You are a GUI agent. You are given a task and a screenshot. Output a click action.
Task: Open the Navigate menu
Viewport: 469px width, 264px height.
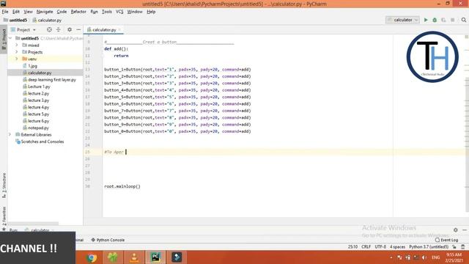[x=45, y=12]
